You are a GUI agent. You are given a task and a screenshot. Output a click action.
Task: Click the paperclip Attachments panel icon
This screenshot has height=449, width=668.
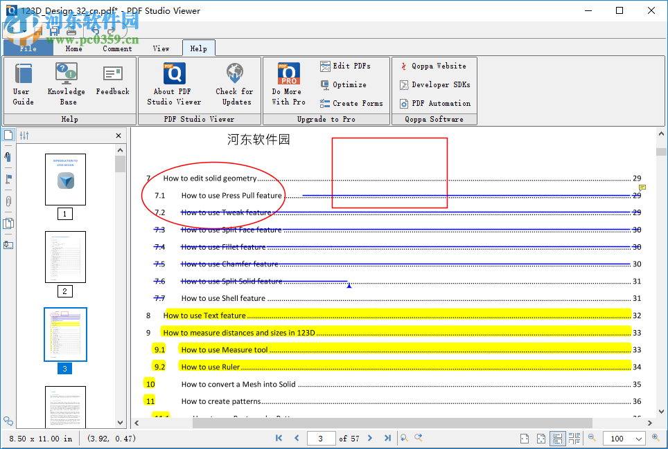pos(8,201)
